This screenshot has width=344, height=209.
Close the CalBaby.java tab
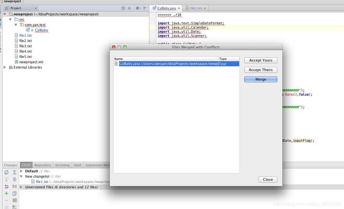(179, 8)
